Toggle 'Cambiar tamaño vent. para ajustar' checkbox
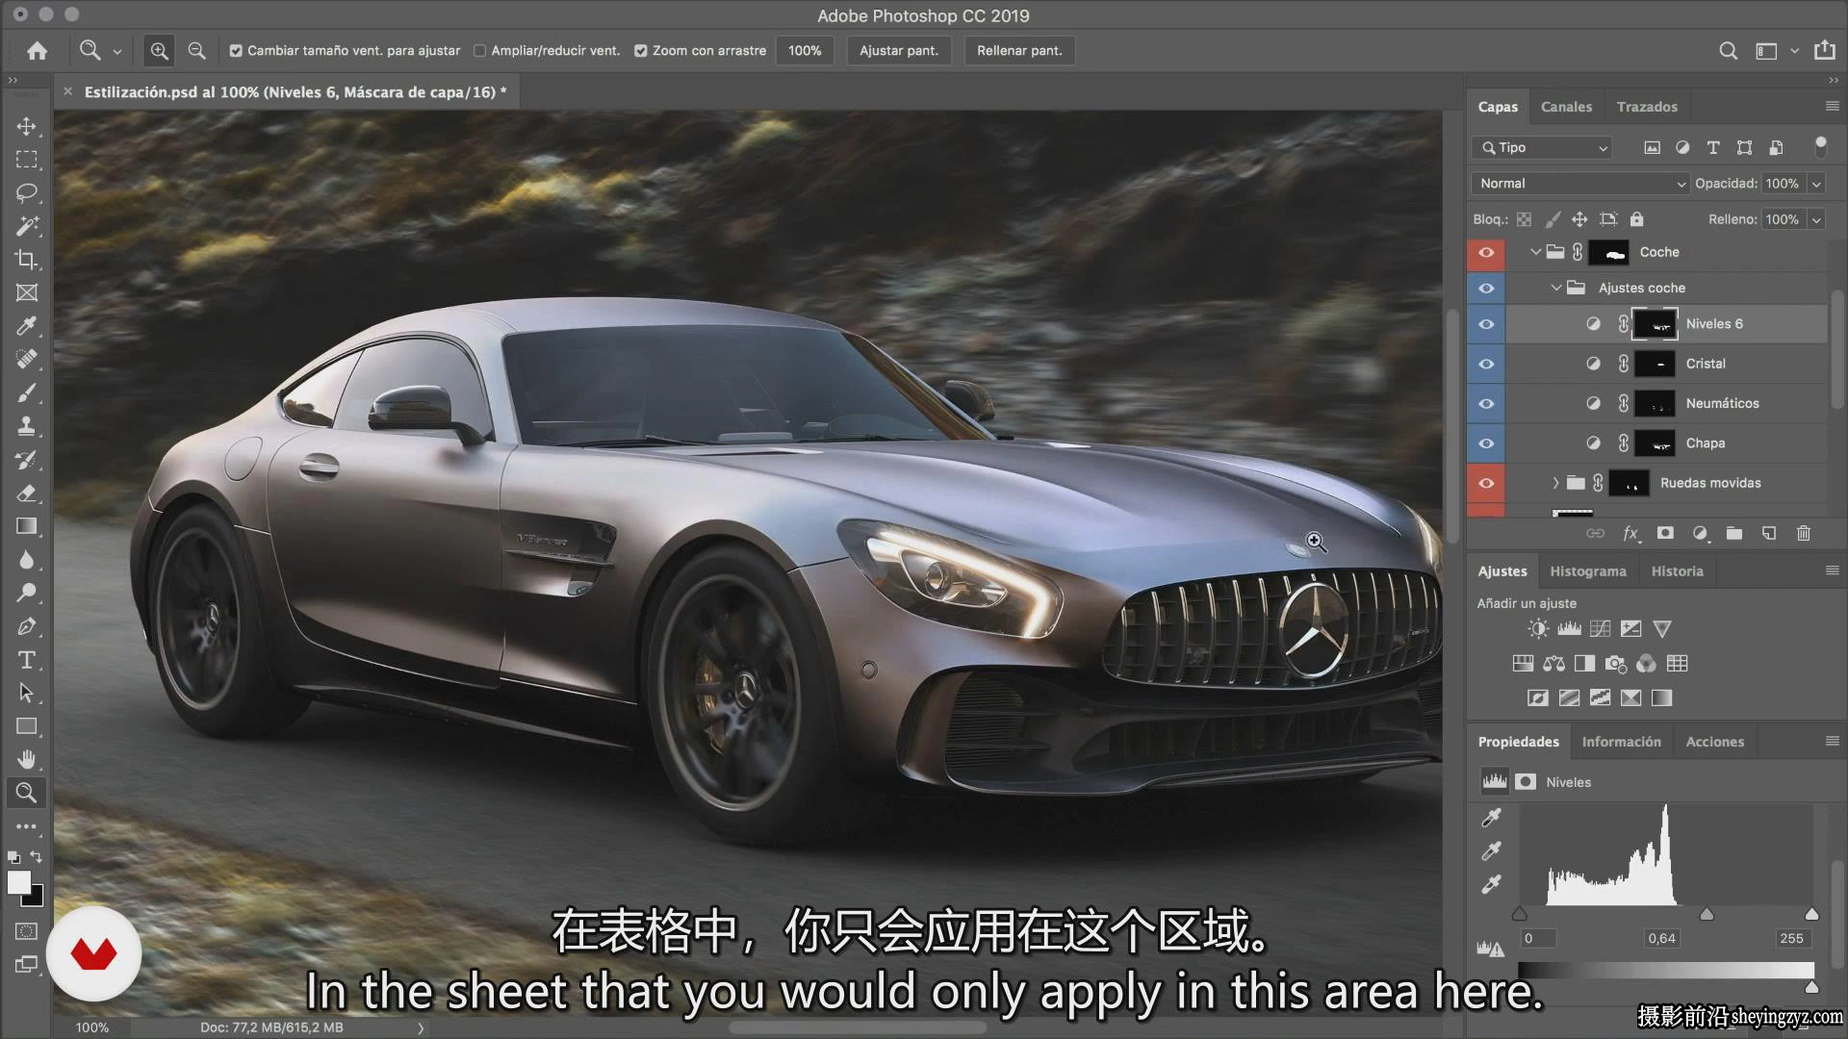 (236, 51)
